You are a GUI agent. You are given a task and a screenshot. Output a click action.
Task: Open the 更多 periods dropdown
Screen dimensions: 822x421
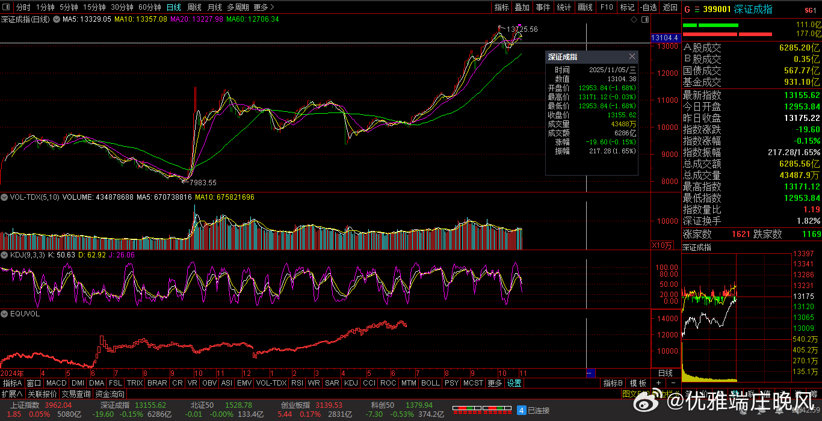[264, 7]
